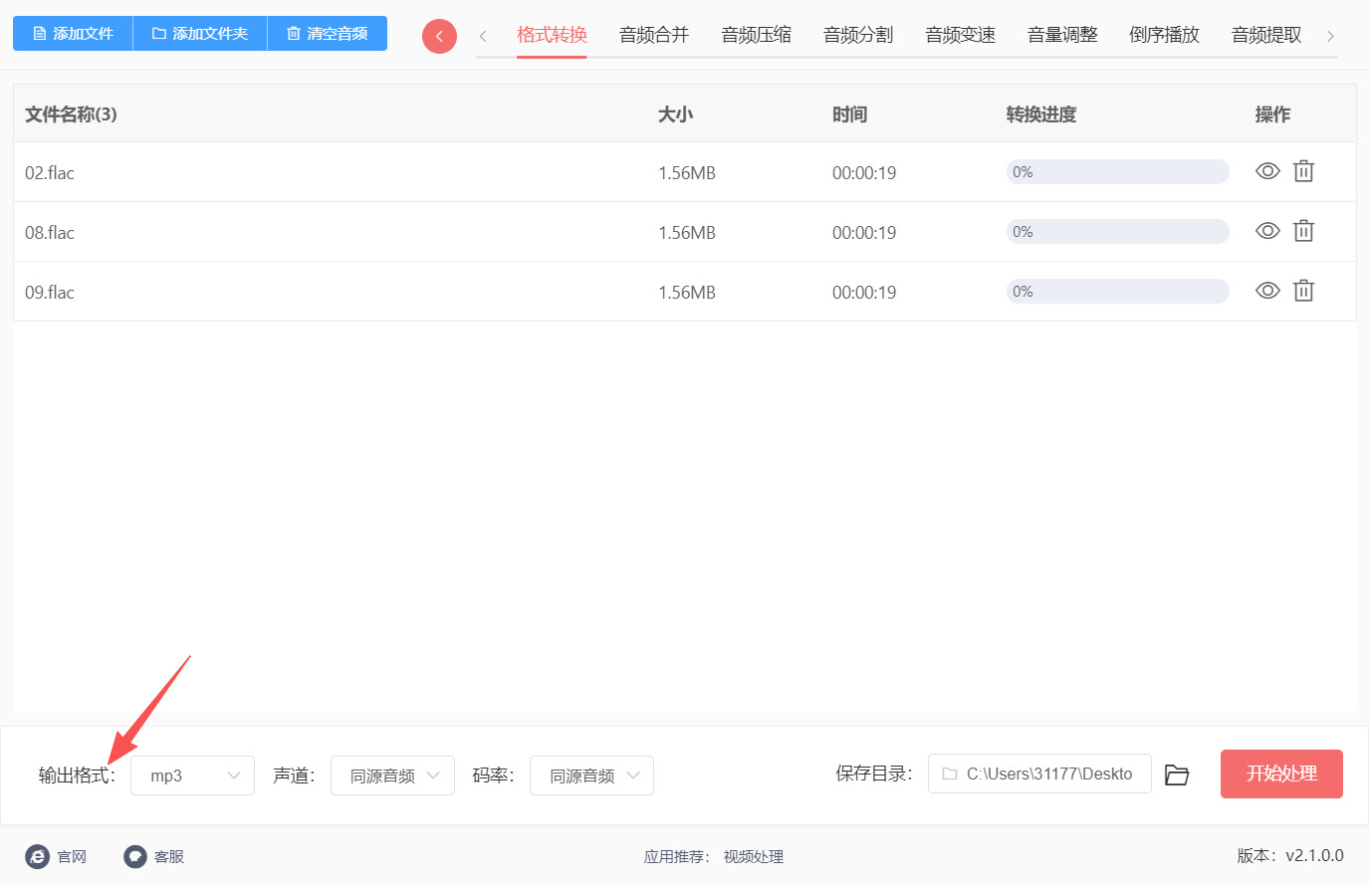Image resolution: width=1369 pixels, height=886 pixels.
Task: Click the 保存目录 path field
Action: coord(1039,774)
